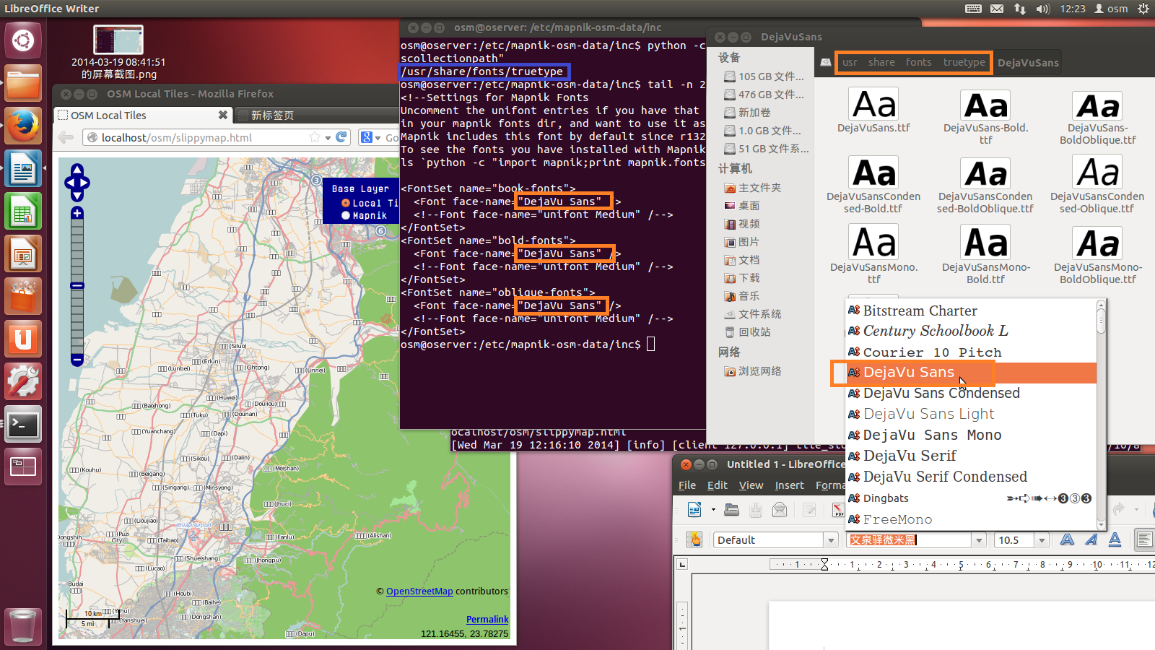Select Bitstream Charter in font list
This screenshot has height=650, width=1155.
point(972,311)
